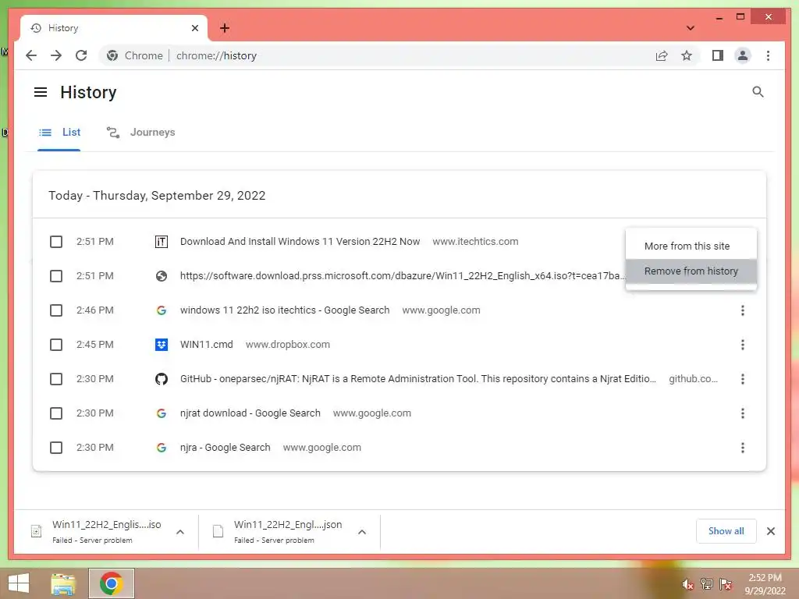Go back with the browser back arrow
Screen dimensions: 799x599
coord(31,55)
